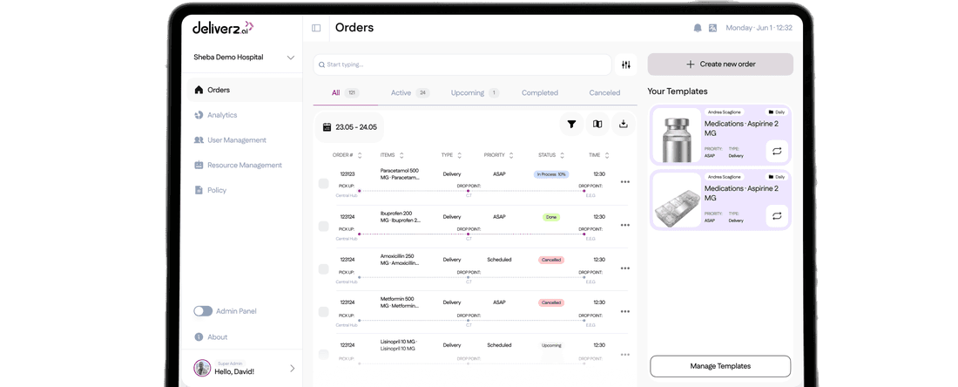
Task: Select the Metformin order checkbox
Action: pos(324,312)
